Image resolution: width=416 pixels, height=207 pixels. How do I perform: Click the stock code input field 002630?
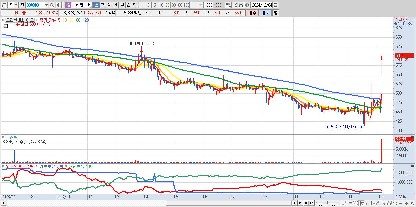(35, 5)
